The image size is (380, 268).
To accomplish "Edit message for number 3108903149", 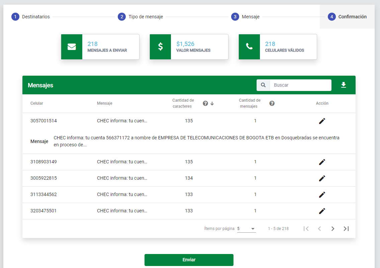I will (322, 162).
